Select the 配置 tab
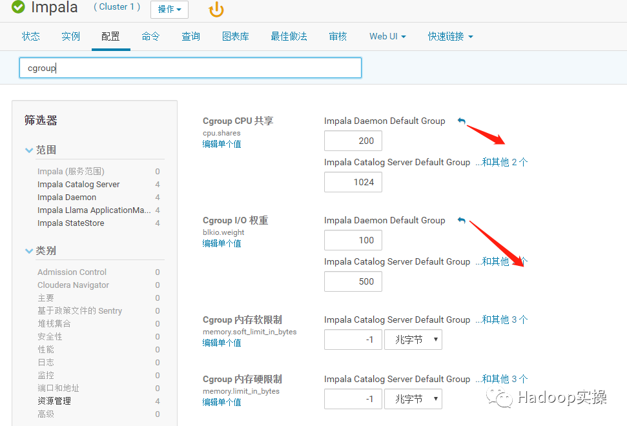This screenshot has height=426, width=627. tap(111, 36)
